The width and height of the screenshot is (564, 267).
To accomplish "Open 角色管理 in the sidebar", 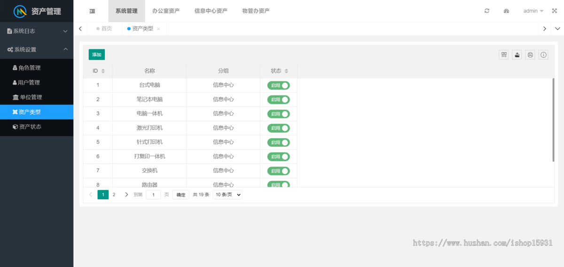I will point(37,68).
